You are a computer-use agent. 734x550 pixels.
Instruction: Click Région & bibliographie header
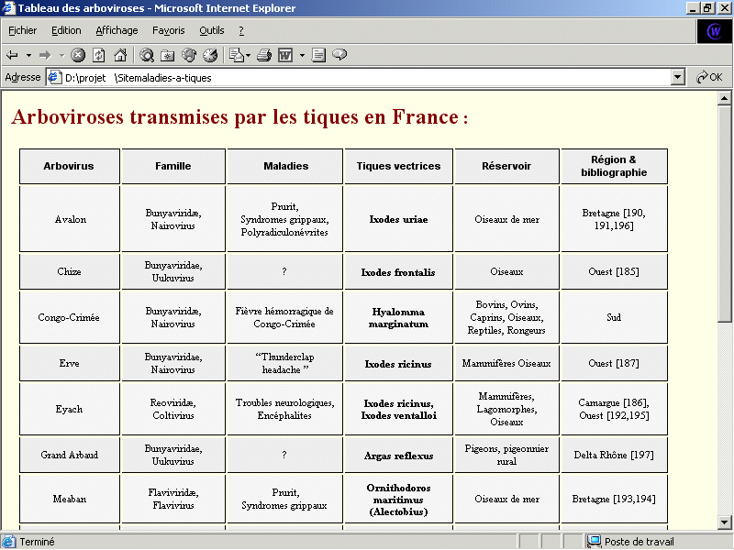614,166
